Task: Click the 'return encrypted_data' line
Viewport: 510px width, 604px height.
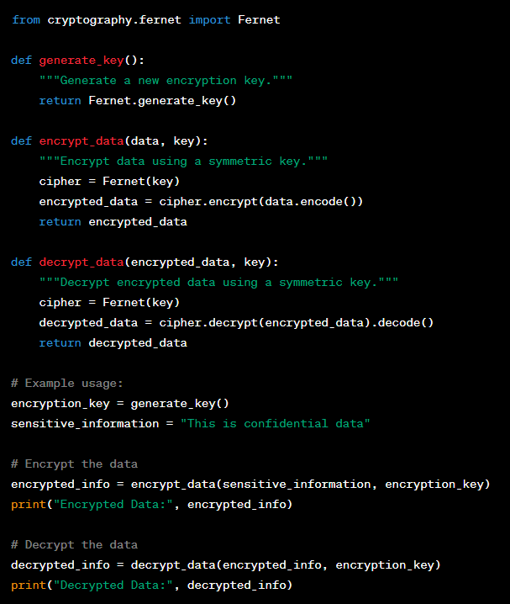Action: [x=113, y=222]
